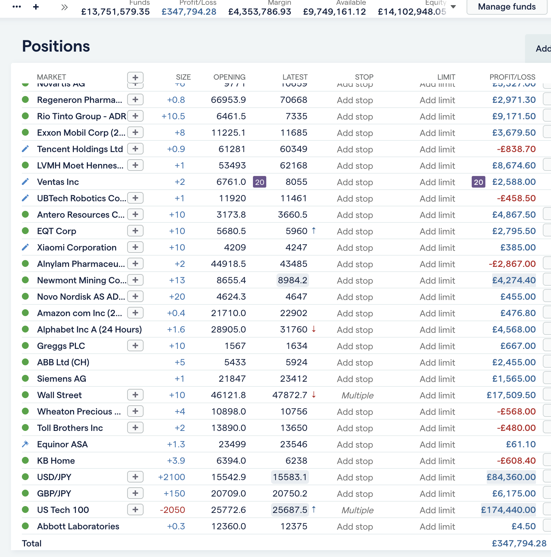Click the plus button on US Tech 100
The width and height of the screenshot is (551, 557).
coord(135,510)
